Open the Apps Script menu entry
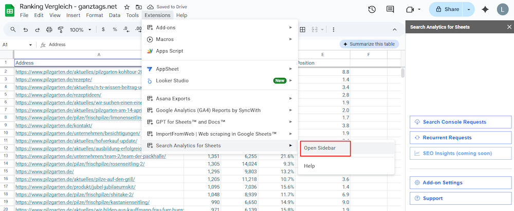Image resolution: width=514 pixels, height=211 pixels. click(x=219, y=51)
